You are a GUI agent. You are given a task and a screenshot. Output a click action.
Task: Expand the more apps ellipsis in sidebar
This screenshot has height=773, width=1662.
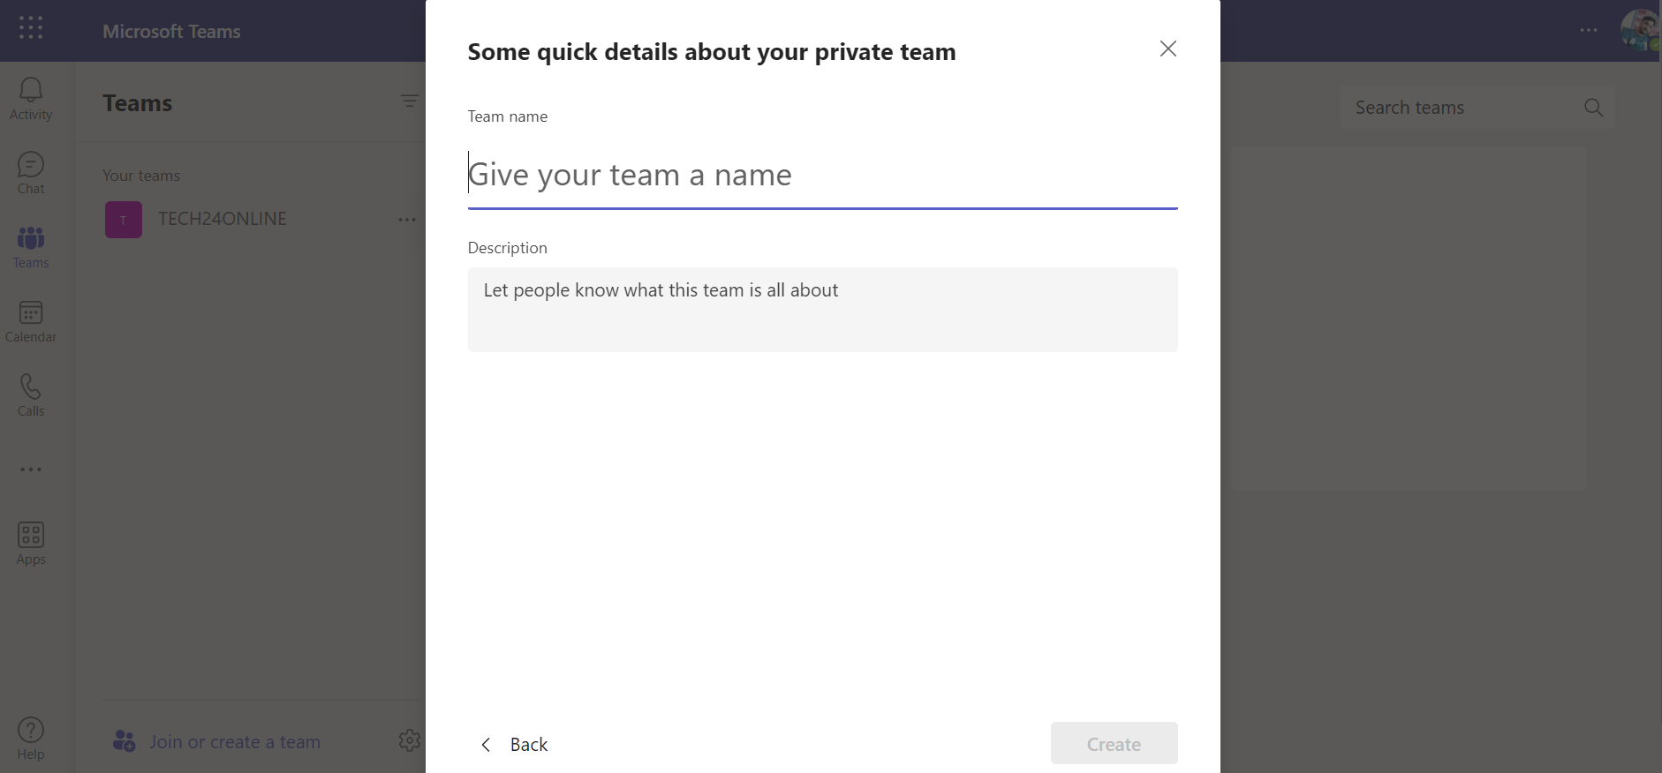(30, 469)
